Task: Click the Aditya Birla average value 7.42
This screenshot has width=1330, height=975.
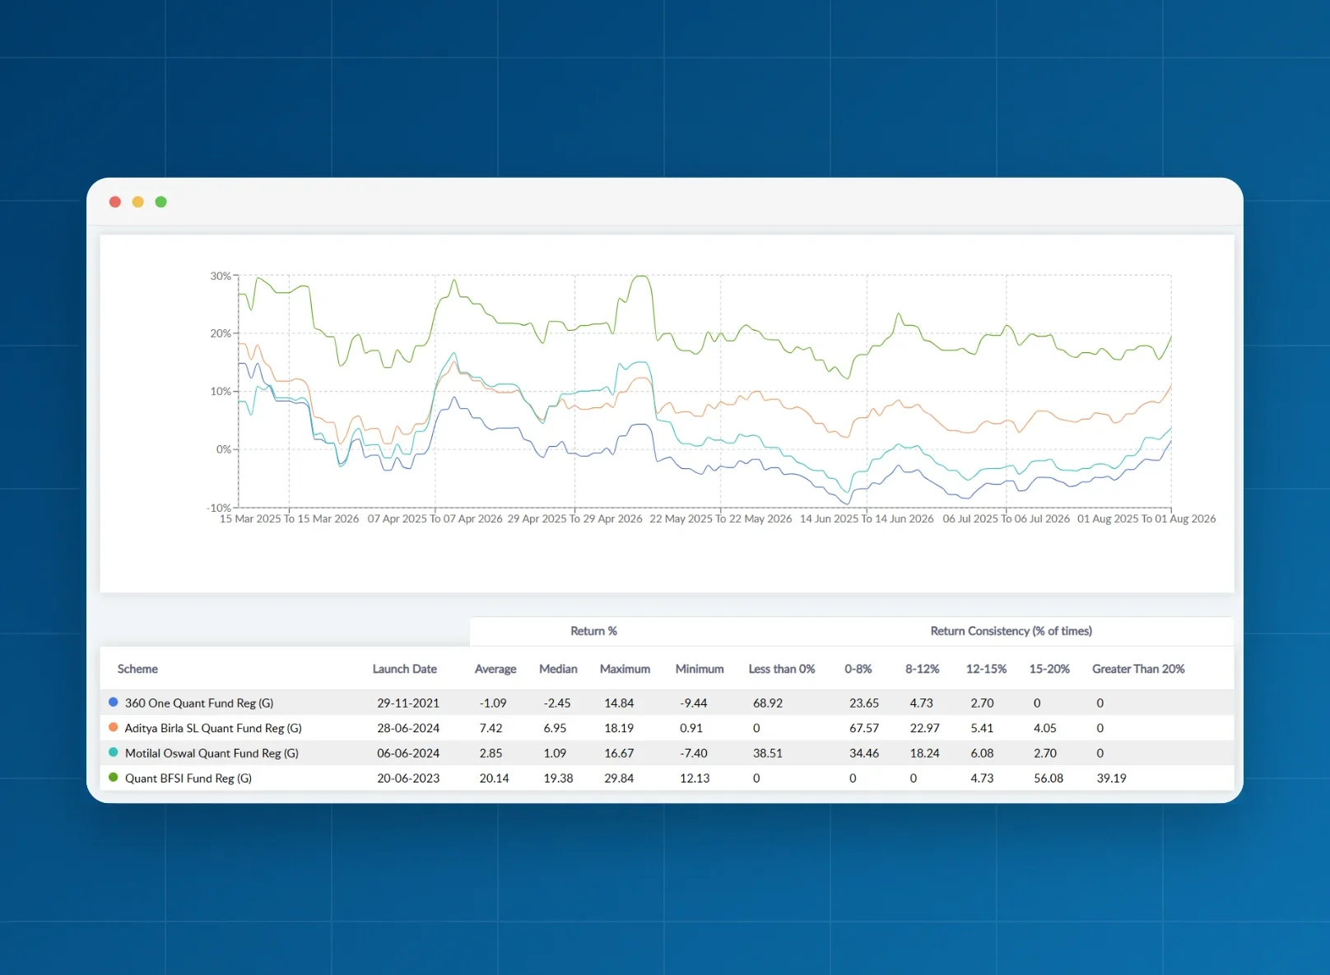Action: [491, 728]
